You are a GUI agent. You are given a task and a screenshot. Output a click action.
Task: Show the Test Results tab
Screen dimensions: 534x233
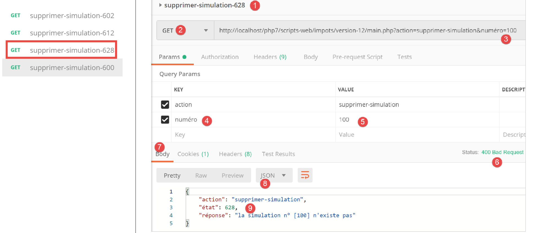278,154
